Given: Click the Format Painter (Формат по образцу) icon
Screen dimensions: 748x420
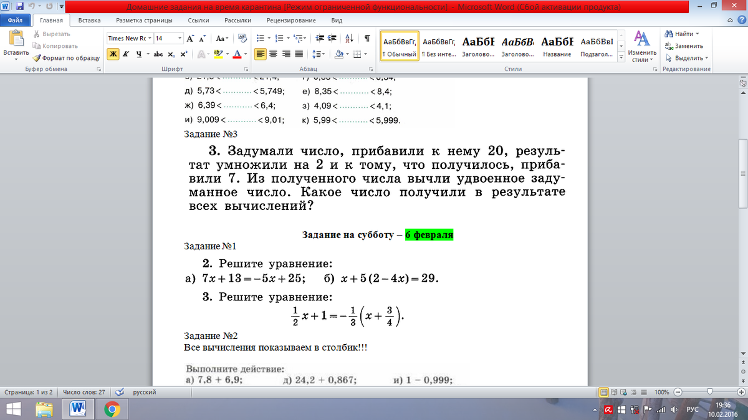Looking at the screenshot, I should (x=37, y=58).
